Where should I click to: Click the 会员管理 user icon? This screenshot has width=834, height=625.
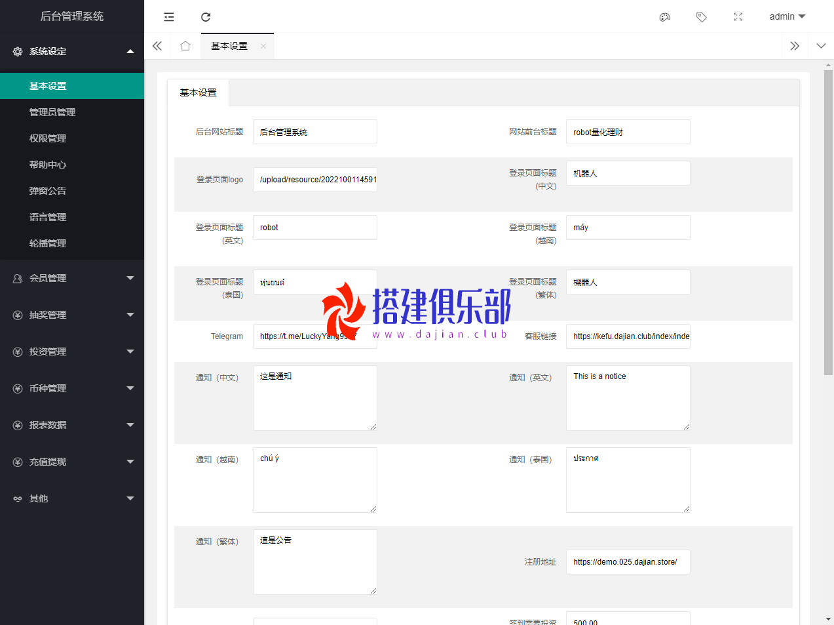pyautogui.click(x=18, y=278)
